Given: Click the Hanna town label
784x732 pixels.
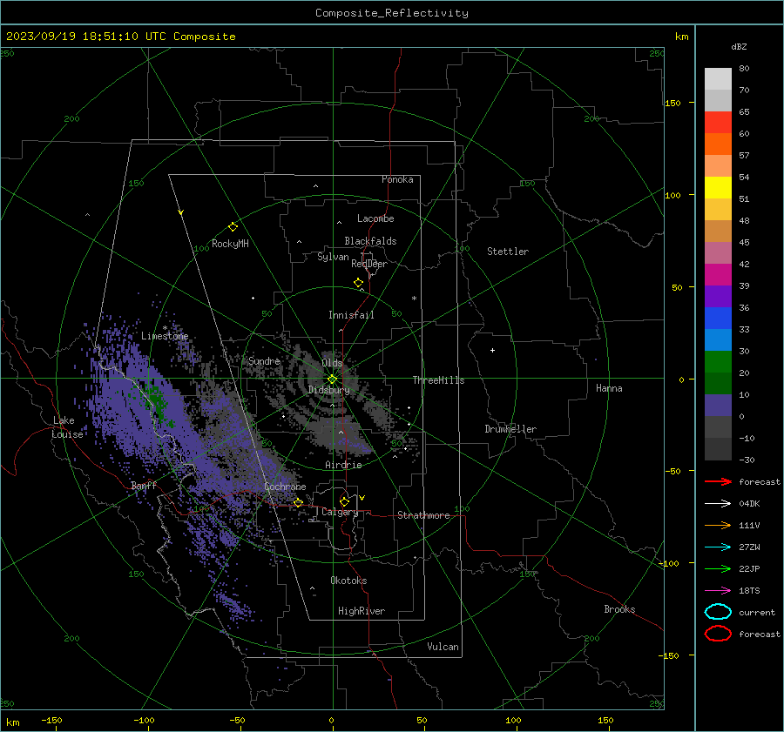Looking at the screenshot, I should (x=609, y=388).
